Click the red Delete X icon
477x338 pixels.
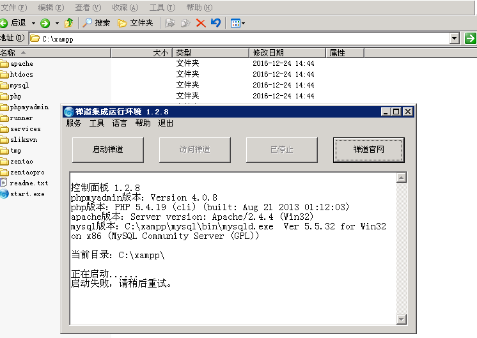coord(201,23)
